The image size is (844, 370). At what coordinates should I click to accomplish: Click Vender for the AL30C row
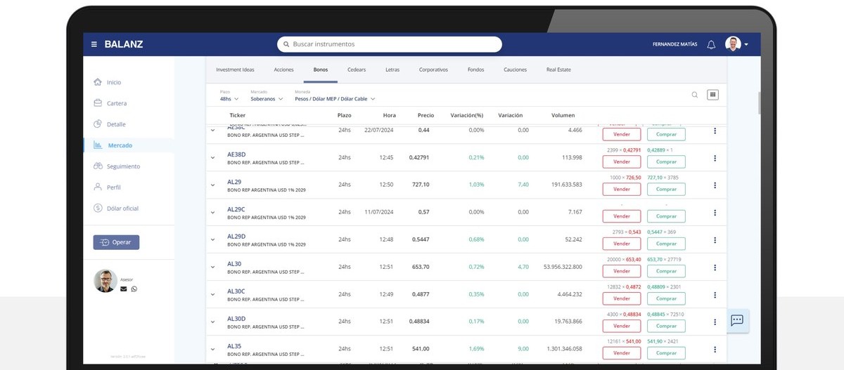coord(622,298)
